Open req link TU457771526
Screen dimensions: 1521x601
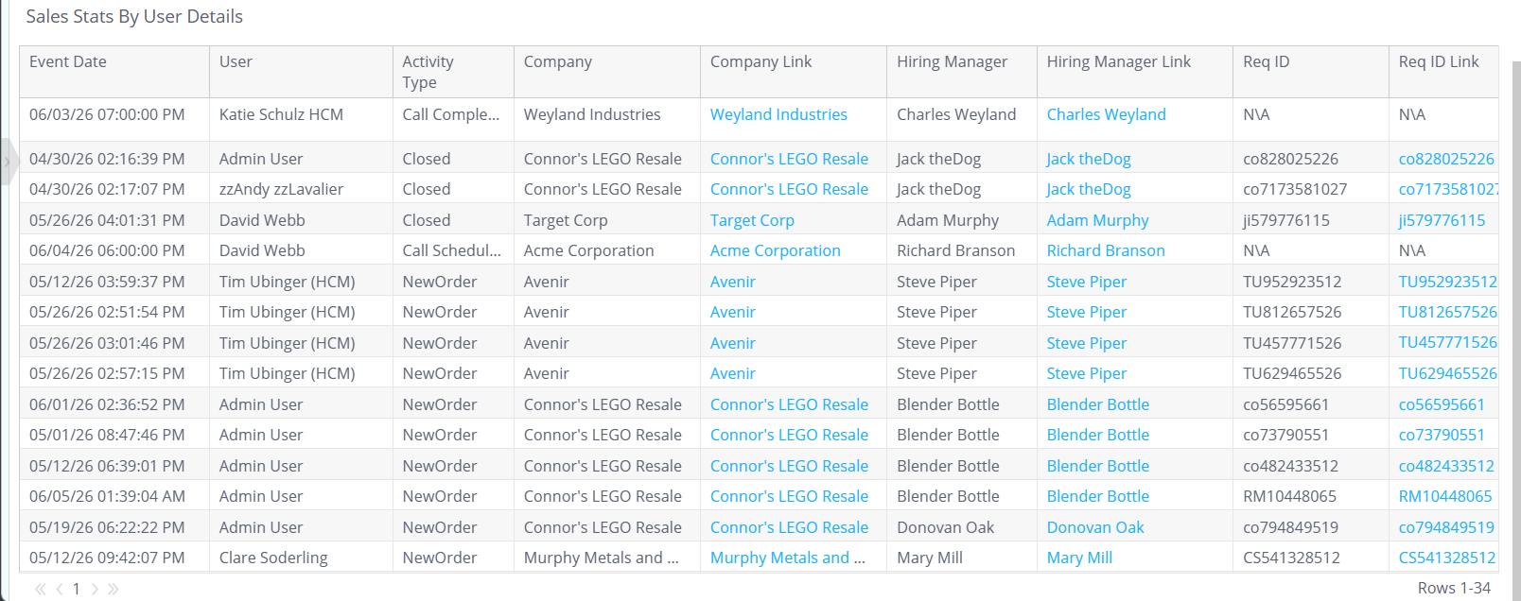coord(1447,343)
